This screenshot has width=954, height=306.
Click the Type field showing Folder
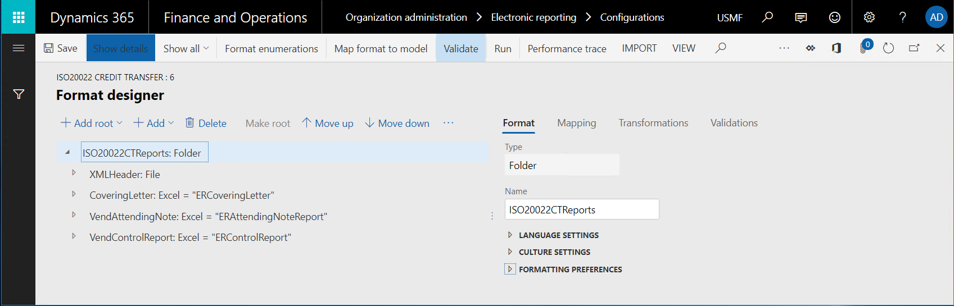pyautogui.click(x=562, y=165)
